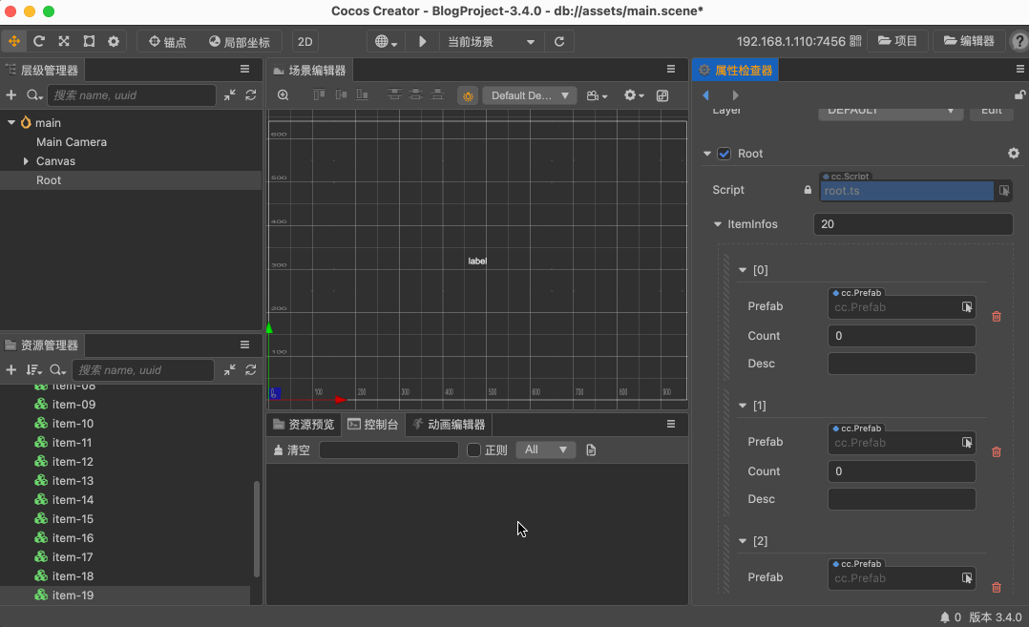
Task: Uncheck the Root component enabled checkbox
Action: pos(724,154)
